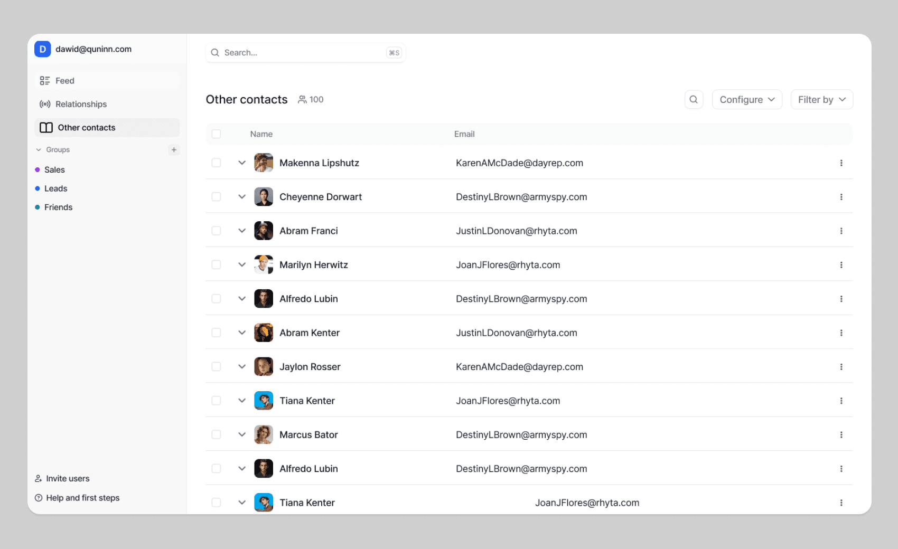Click the Help question mark icon
This screenshot has height=549, width=898.
pos(39,498)
